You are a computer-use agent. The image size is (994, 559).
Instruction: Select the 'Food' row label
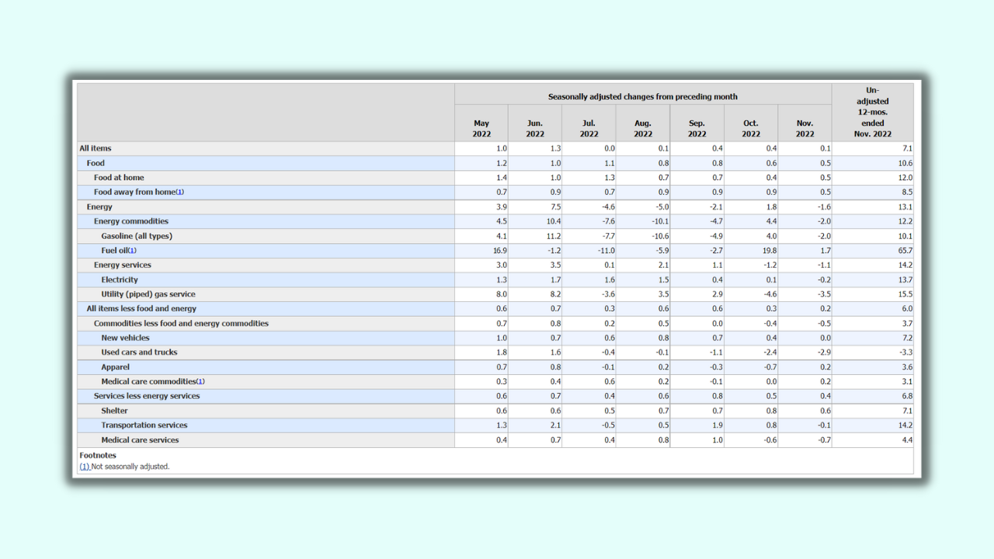(96, 163)
